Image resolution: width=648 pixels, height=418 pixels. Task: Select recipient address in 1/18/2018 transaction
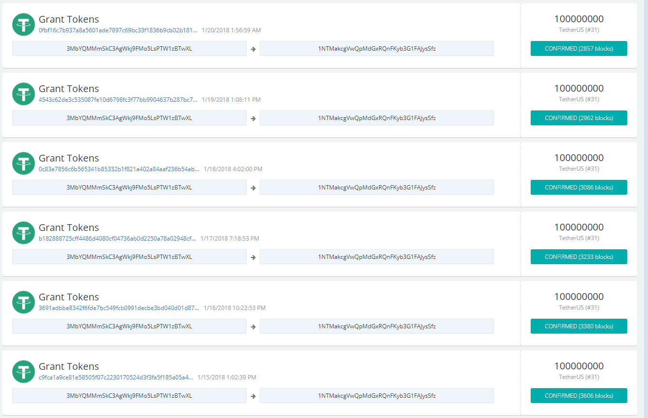[x=377, y=188]
